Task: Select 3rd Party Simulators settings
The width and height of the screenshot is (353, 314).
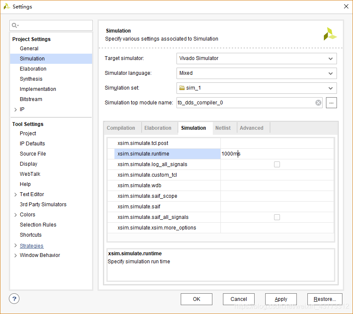Action: [x=43, y=204]
